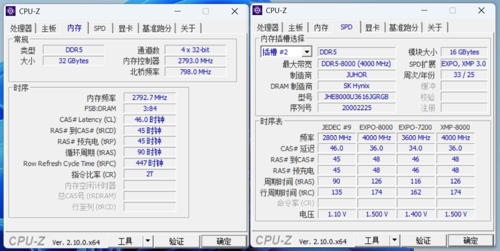Click the 3:84 FSB:DRAM value

(149, 108)
